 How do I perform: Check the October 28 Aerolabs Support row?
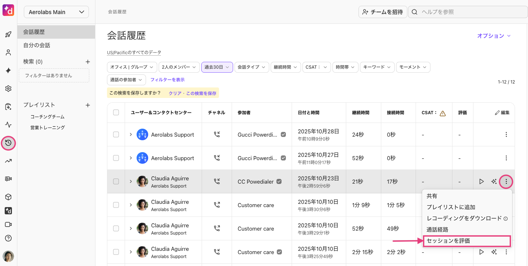click(116, 134)
